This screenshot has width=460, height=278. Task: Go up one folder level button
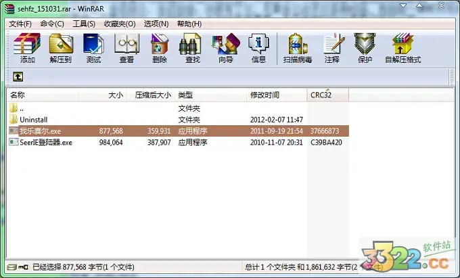tap(18, 77)
